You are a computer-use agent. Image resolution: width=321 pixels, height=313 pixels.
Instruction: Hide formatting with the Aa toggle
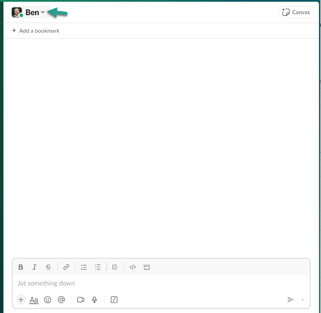(34, 300)
